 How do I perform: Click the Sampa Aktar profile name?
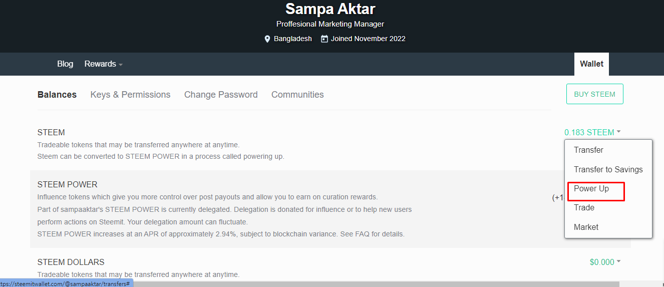(x=330, y=9)
